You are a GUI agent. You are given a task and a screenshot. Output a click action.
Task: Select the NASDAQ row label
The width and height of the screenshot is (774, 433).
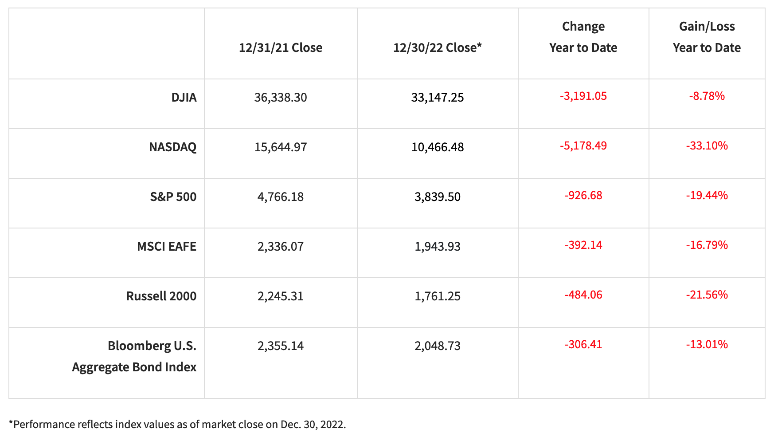coord(172,147)
